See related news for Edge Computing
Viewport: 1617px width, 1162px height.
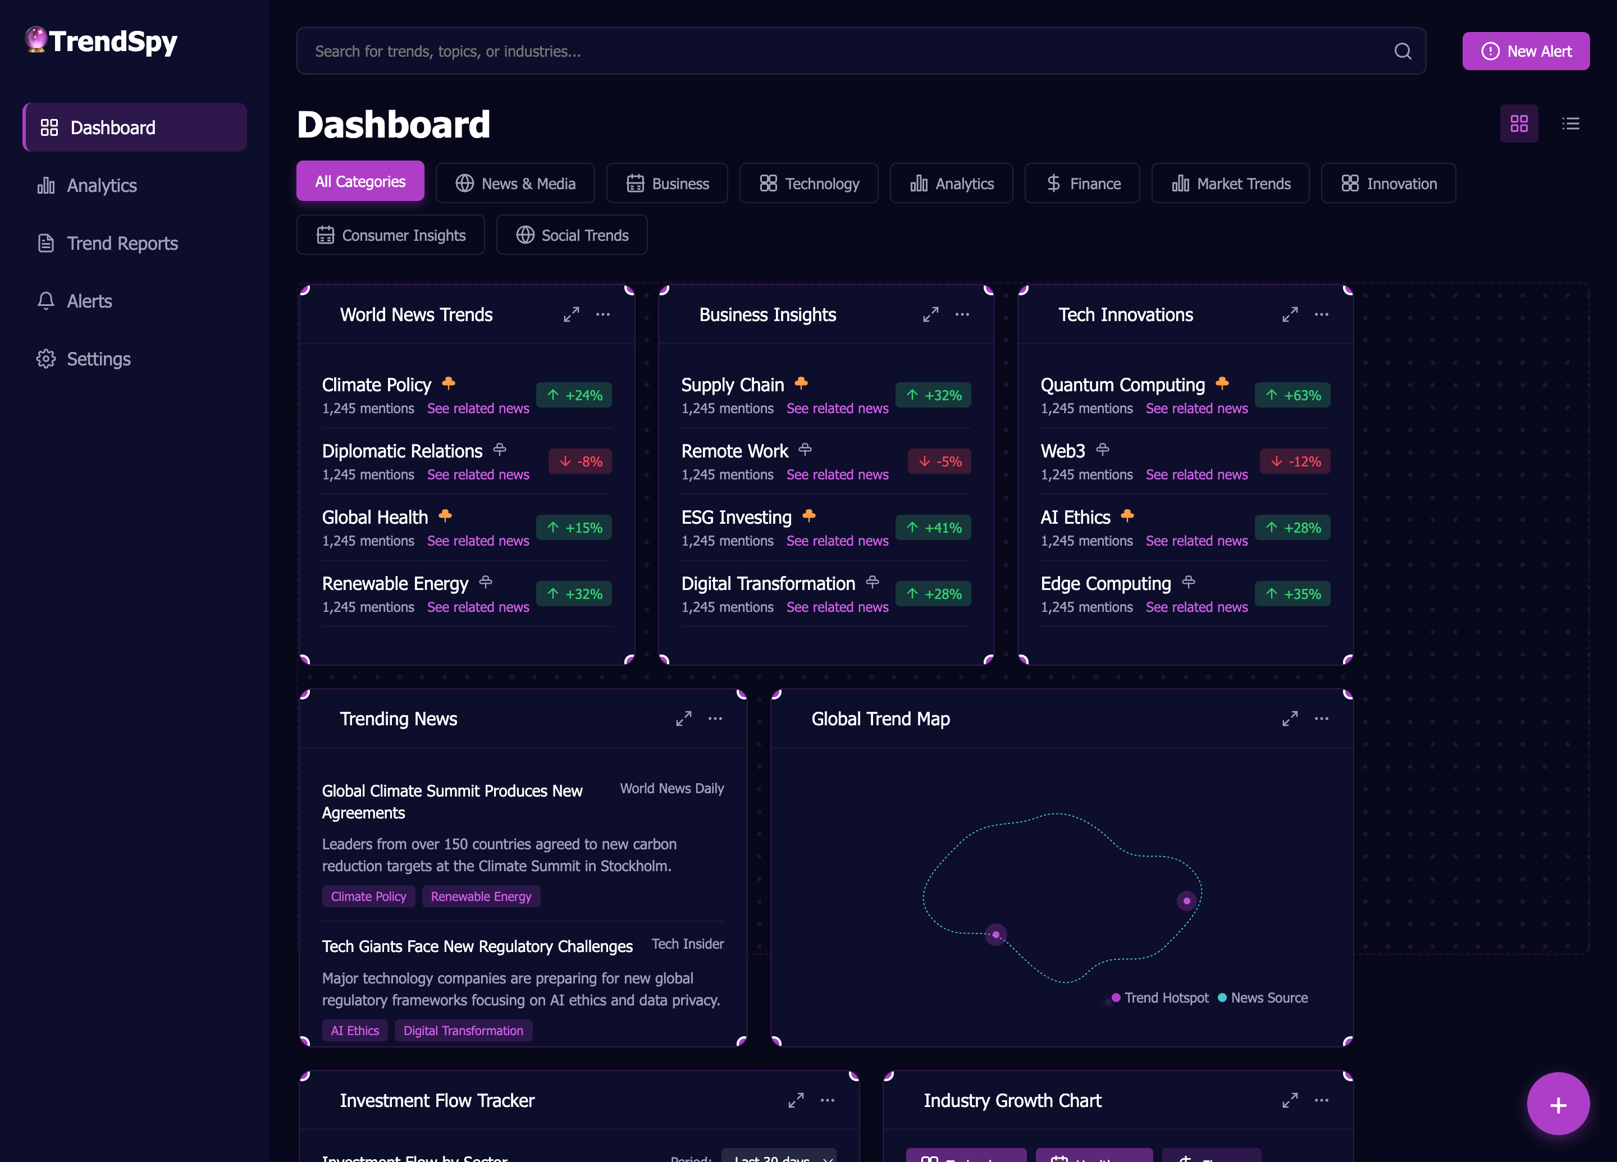[1196, 607]
